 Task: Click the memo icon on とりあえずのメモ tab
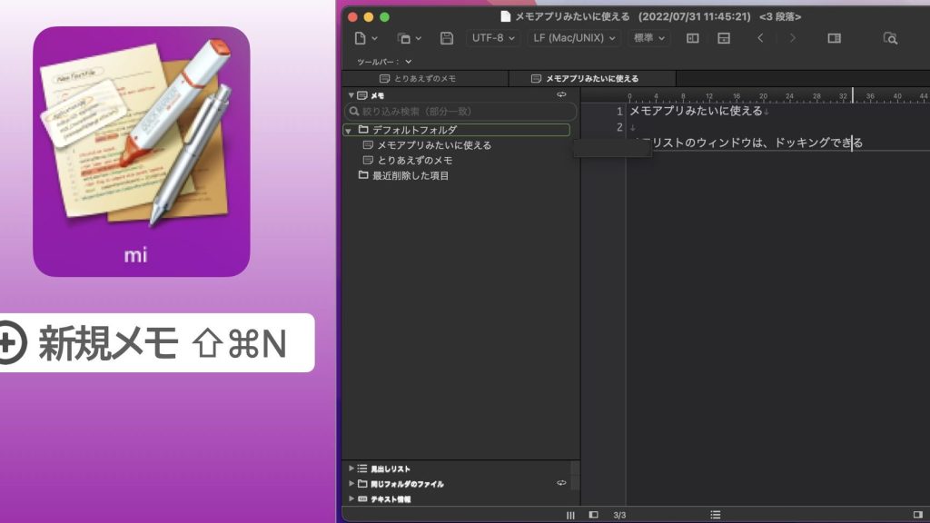384,78
